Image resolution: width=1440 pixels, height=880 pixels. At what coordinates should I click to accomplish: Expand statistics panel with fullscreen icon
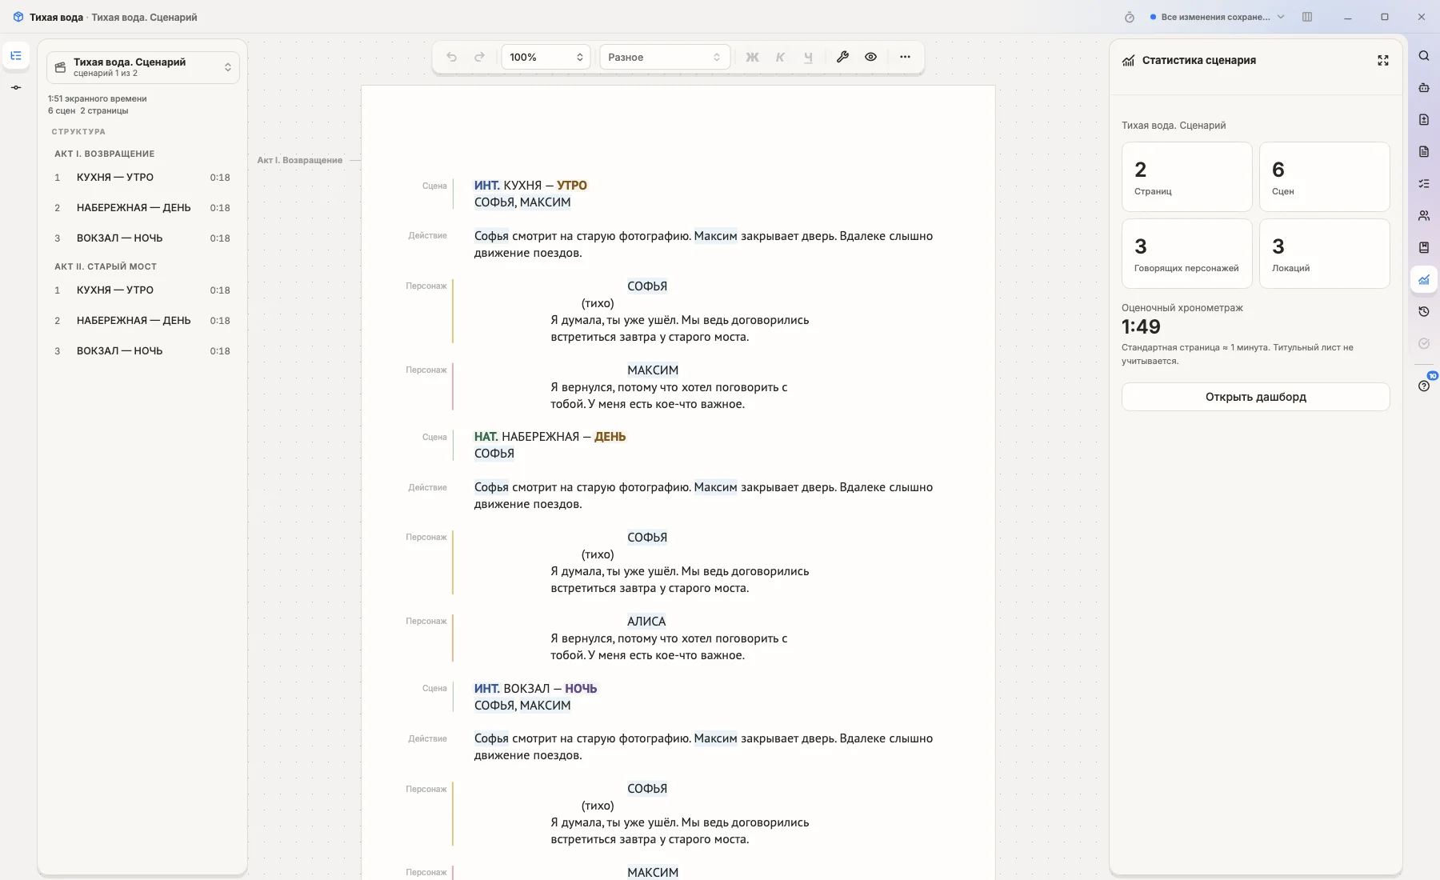click(x=1383, y=61)
